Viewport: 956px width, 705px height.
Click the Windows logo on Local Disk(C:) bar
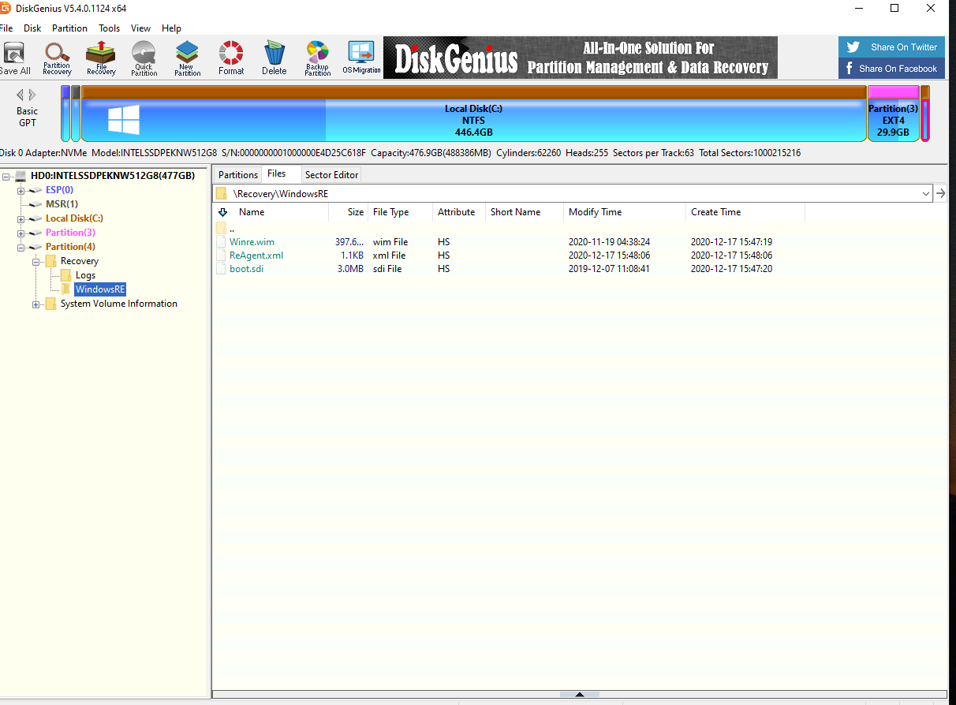pyautogui.click(x=124, y=120)
